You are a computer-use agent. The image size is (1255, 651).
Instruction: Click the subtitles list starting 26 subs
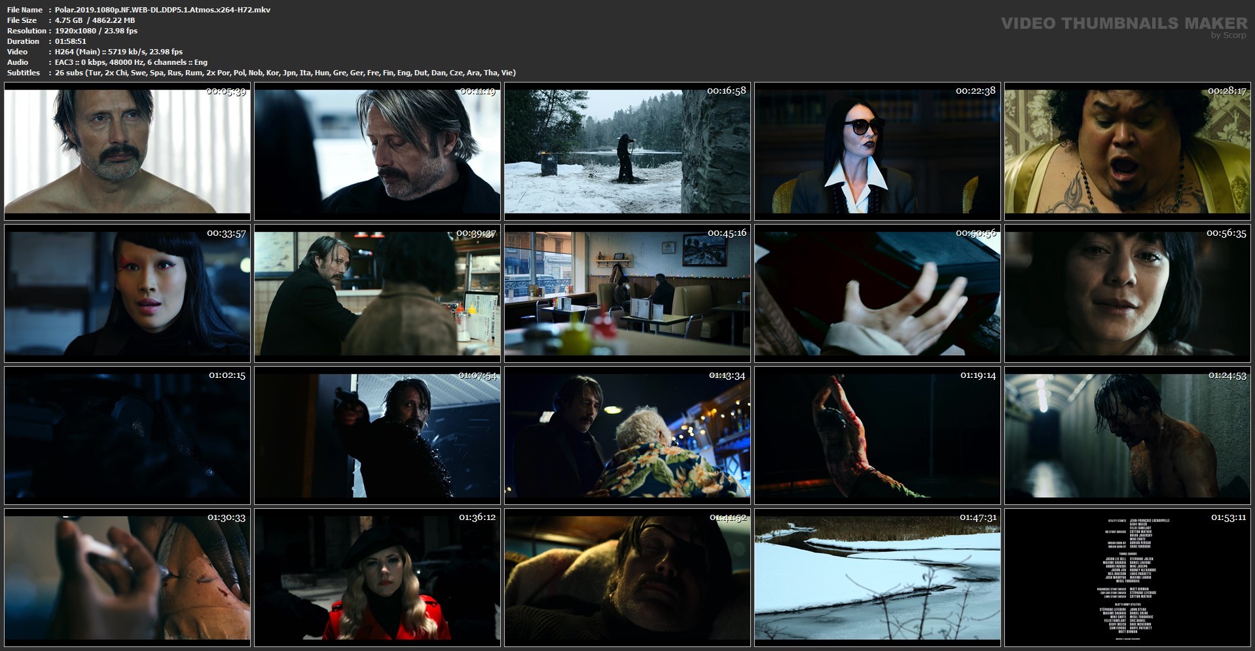click(285, 73)
